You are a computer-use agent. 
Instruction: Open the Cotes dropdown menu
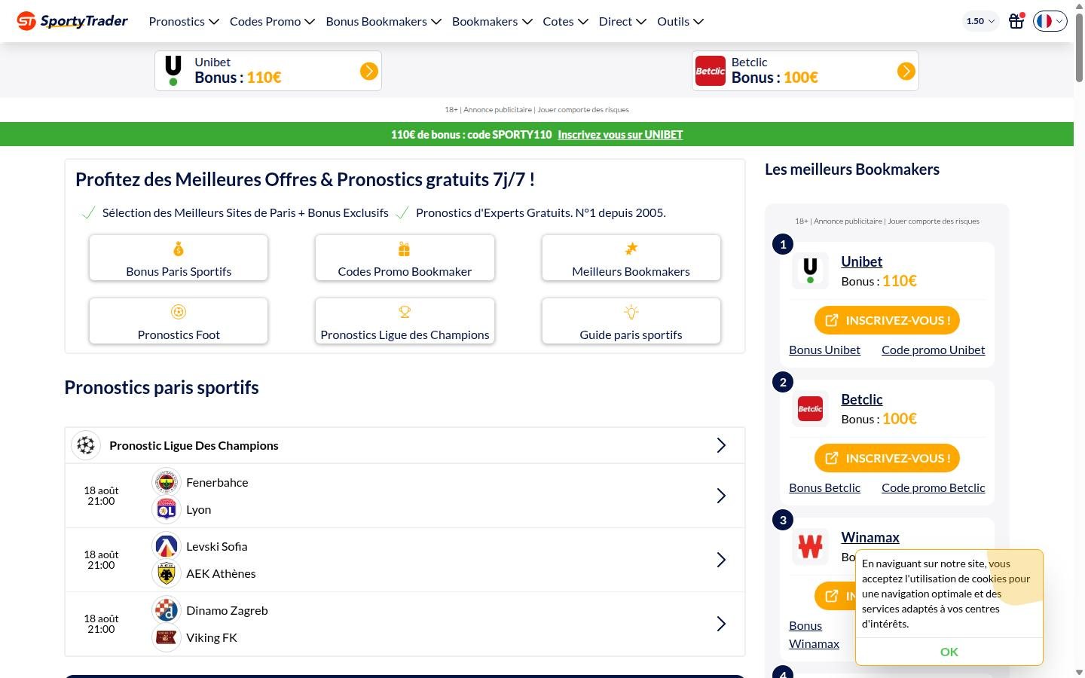565,21
